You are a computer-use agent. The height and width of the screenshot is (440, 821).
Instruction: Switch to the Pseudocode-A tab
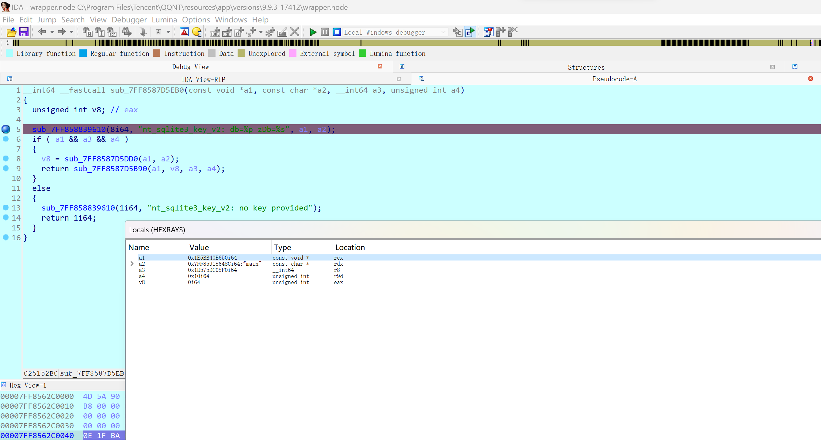click(614, 79)
